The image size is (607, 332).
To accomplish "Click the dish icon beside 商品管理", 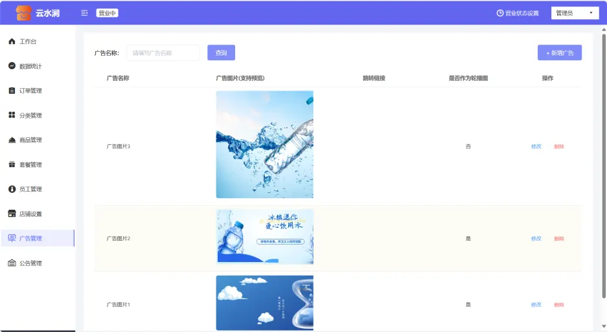I will pos(12,140).
